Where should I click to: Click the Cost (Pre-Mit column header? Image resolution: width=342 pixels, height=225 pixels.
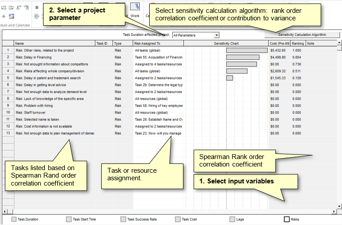pyautogui.click(x=279, y=43)
